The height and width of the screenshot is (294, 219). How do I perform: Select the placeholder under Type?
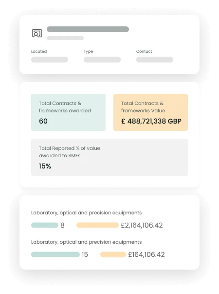pyautogui.click(x=102, y=60)
